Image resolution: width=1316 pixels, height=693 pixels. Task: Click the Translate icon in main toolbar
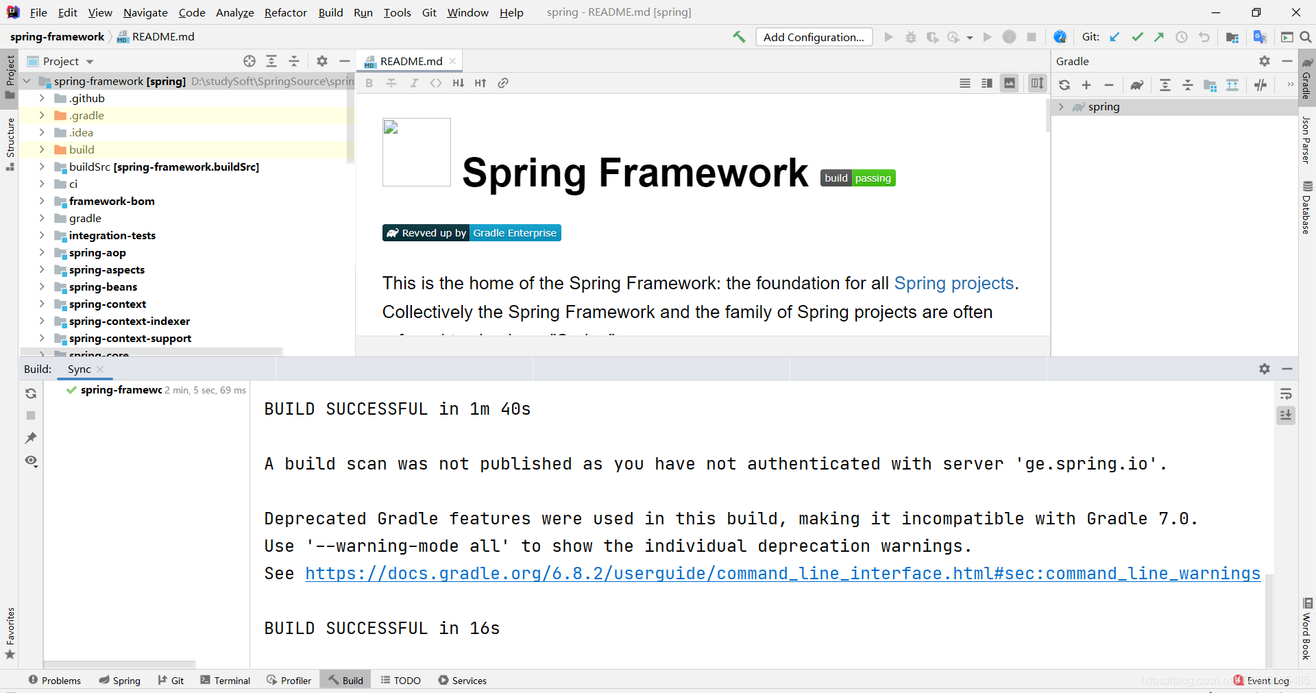click(1260, 37)
